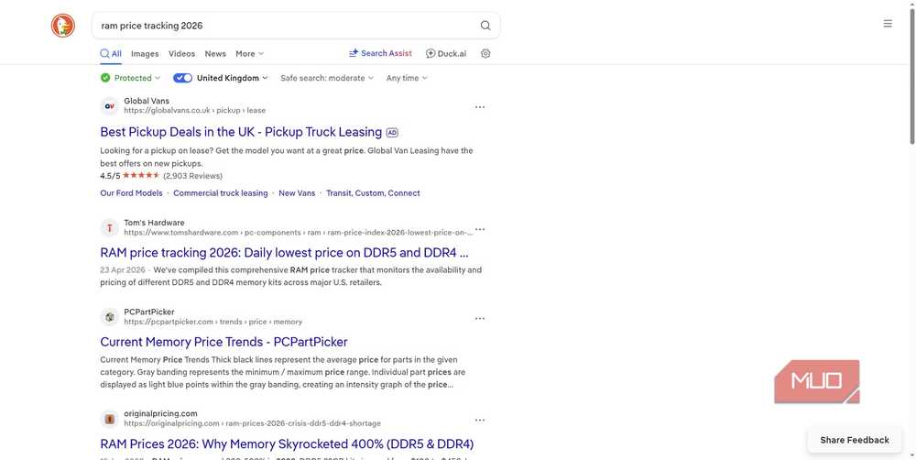This screenshot has width=916, height=460.
Task: Click the Tom's Hardware site name
Action: click(154, 223)
